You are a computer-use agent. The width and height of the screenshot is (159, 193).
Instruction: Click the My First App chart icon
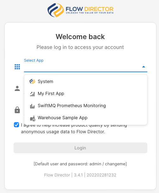pos(32,94)
